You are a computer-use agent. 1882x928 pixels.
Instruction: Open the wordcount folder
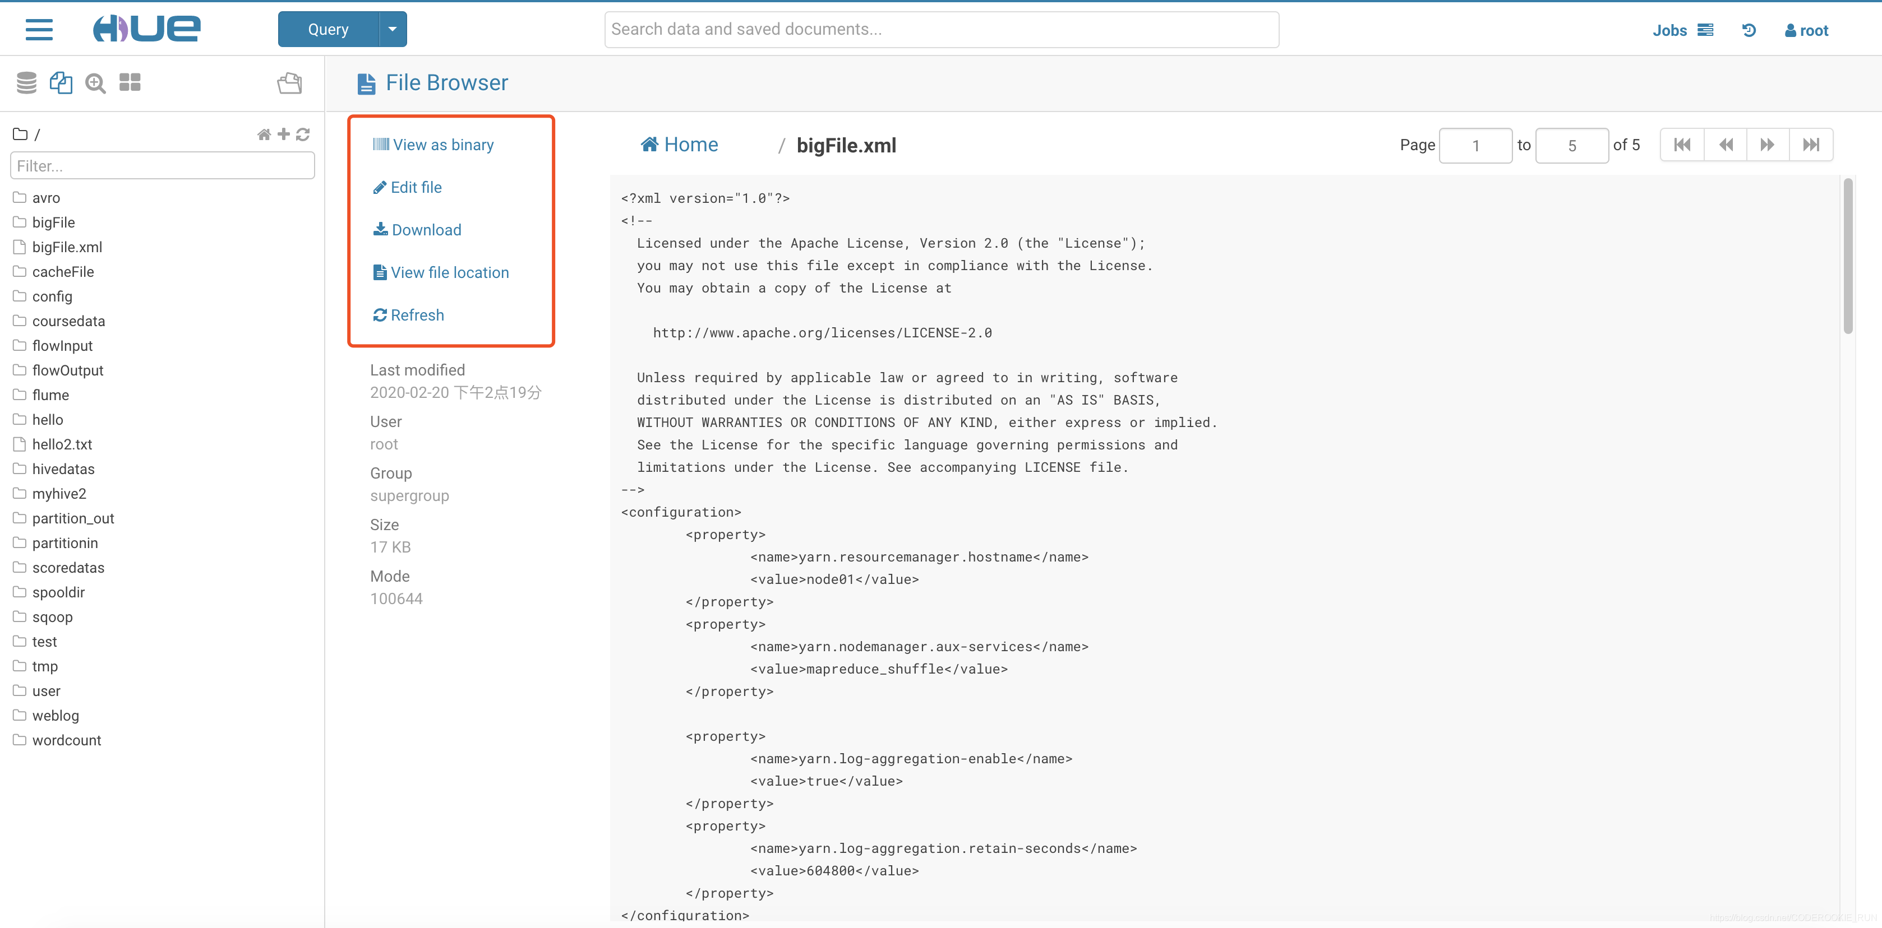click(x=67, y=740)
